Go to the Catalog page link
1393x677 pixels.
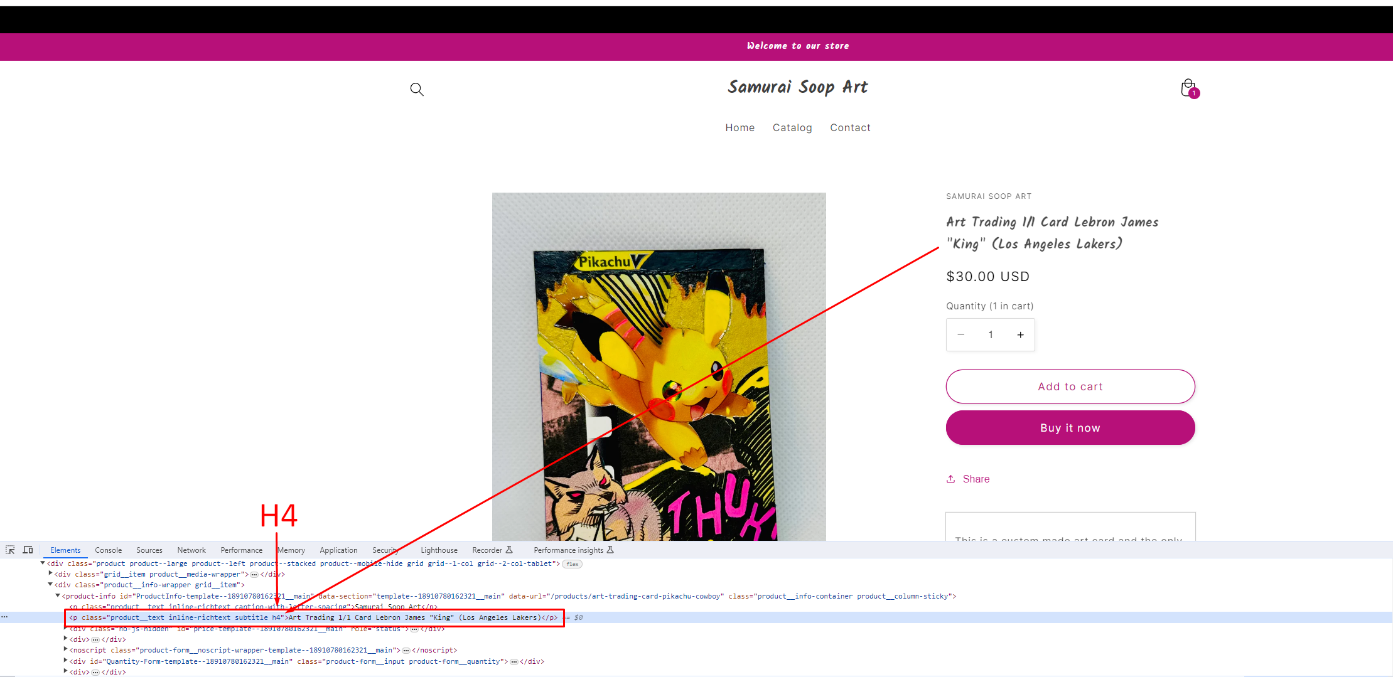click(x=792, y=127)
